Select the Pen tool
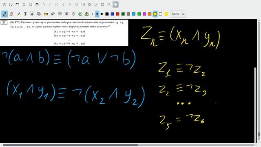 [x=4, y=14]
